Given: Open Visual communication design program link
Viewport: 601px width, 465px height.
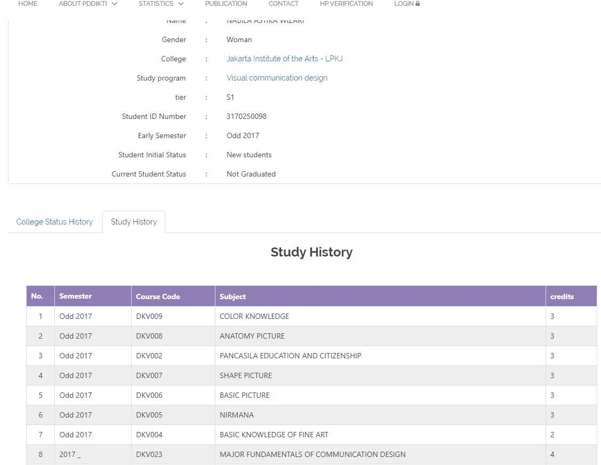Looking at the screenshot, I should click(277, 78).
